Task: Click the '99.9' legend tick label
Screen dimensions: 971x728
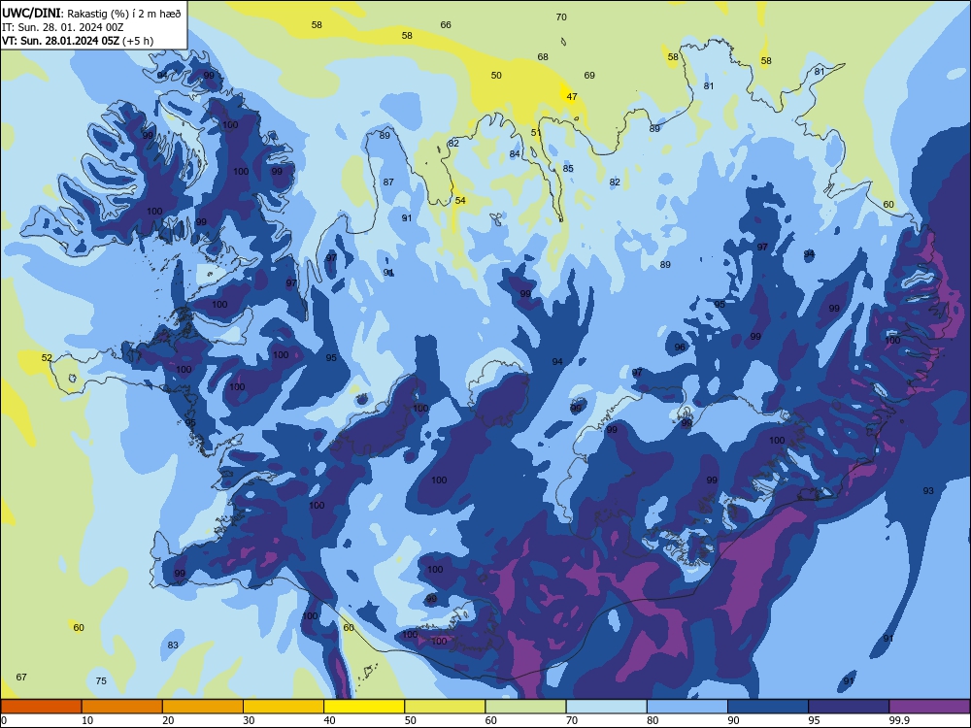Action: click(900, 720)
